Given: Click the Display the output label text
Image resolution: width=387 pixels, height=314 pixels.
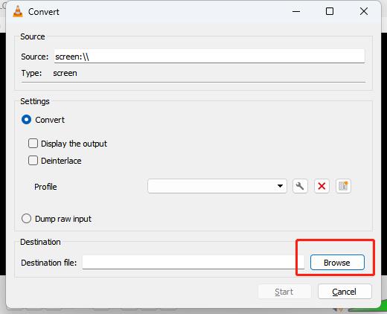Looking at the screenshot, I should click(x=74, y=144).
